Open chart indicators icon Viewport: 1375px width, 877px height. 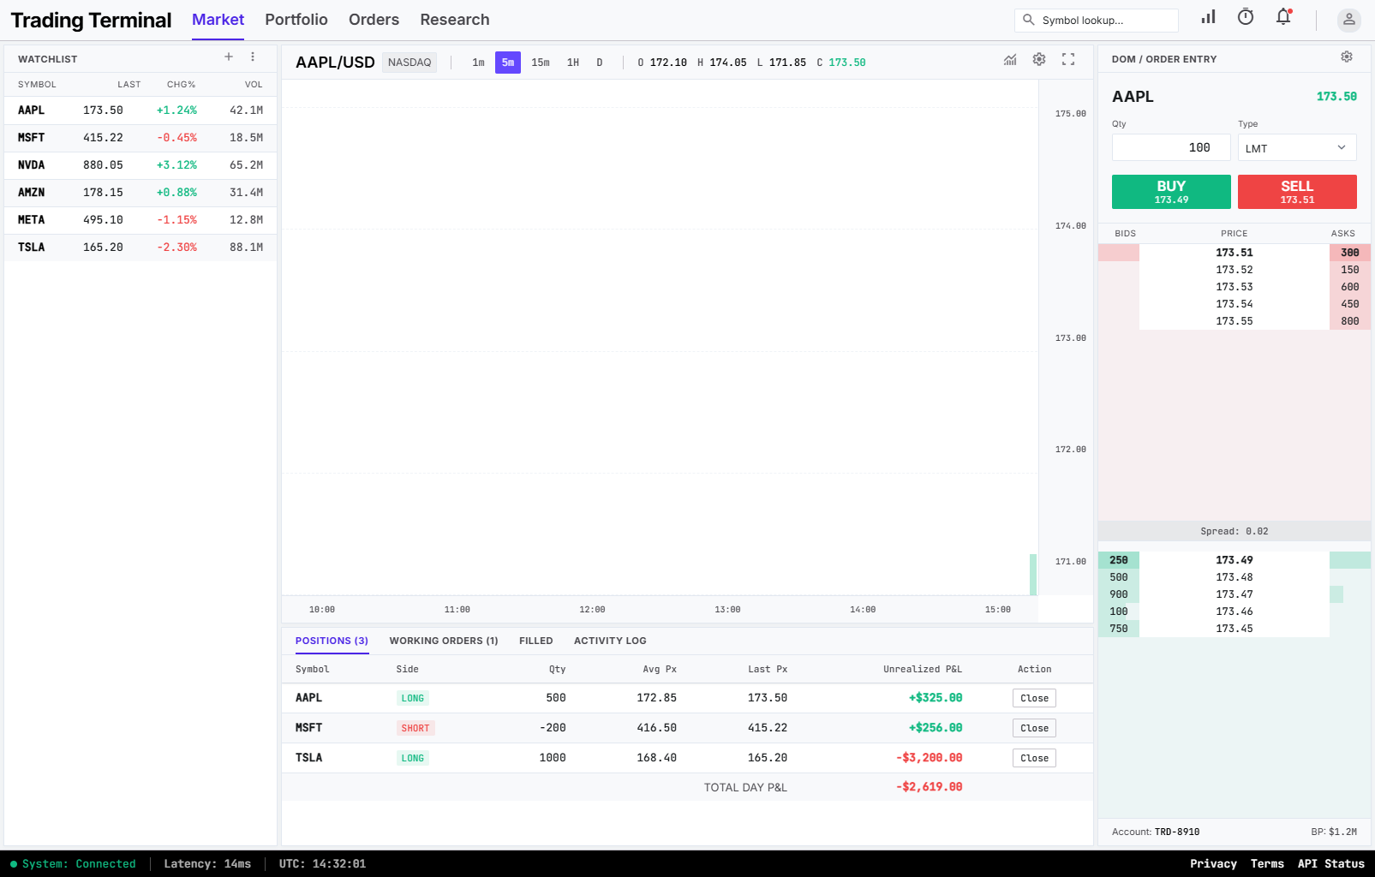(1011, 59)
